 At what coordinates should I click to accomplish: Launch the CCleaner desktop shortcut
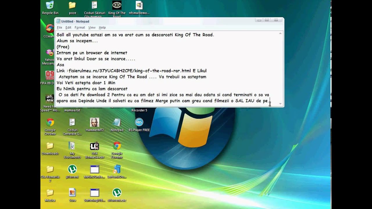pyautogui.click(x=49, y=31)
